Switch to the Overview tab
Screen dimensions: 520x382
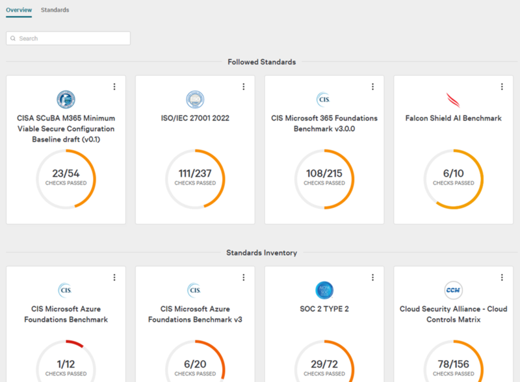pos(19,10)
